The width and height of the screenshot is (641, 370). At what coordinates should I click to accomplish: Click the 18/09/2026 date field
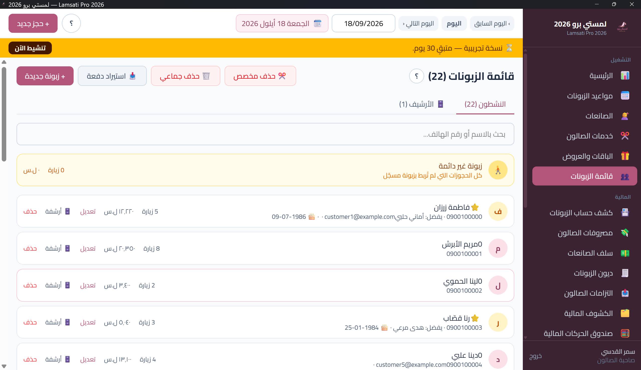pyautogui.click(x=364, y=23)
